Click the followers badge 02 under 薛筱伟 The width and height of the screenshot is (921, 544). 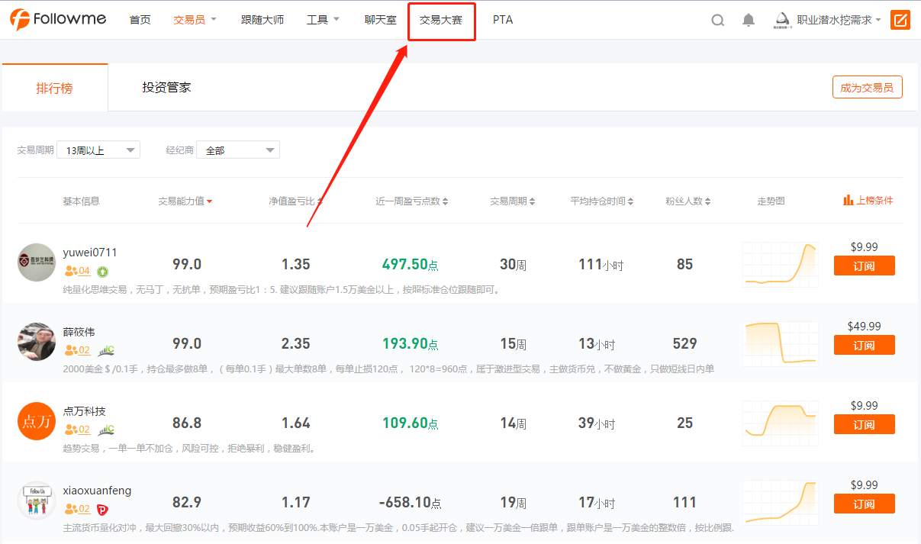coord(78,350)
